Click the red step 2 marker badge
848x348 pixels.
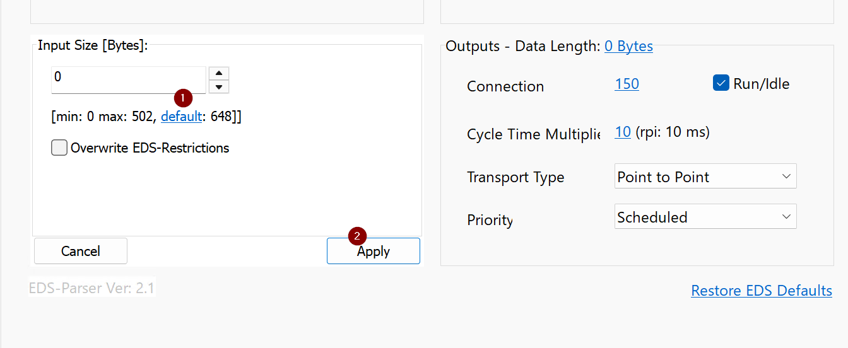pyautogui.click(x=358, y=236)
